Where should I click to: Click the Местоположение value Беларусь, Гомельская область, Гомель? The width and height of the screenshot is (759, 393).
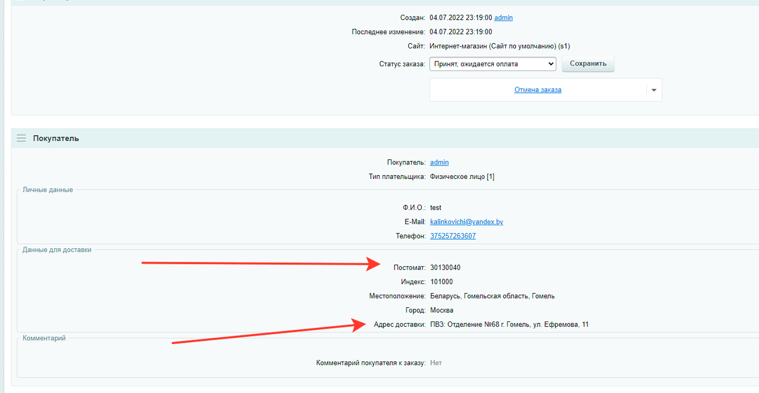pyautogui.click(x=492, y=296)
